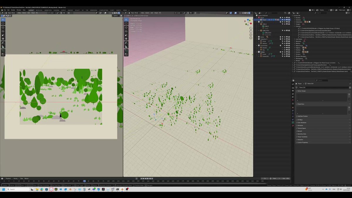This screenshot has height=198, width=352.
Task: Select the Scale tool in left viewport
Action: point(3,35)
